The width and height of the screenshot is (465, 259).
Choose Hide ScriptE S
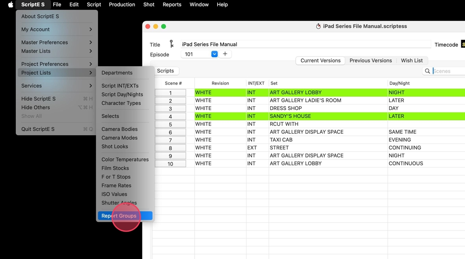[x=56, y=99]
